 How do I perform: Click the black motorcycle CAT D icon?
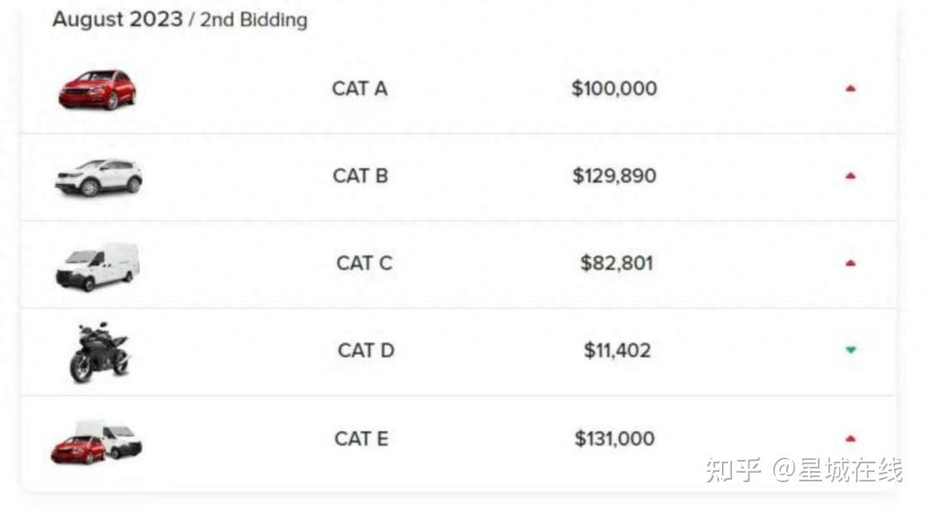pyautogui.click(x=98, y=352)
